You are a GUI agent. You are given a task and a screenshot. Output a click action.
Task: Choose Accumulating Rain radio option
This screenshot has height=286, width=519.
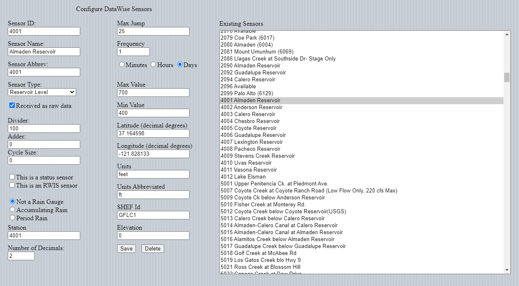click(x=12, y=210)
